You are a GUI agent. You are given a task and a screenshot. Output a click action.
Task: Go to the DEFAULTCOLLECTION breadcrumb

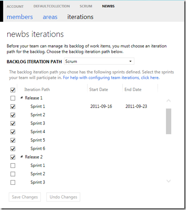click(52, 6)
